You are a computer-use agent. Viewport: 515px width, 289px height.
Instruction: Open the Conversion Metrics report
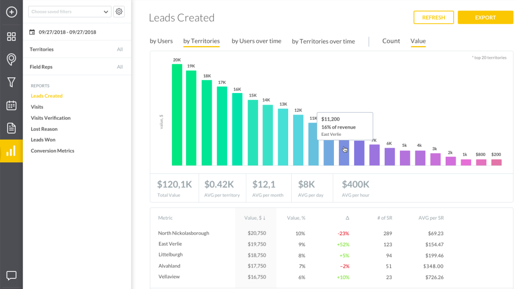(x=52, y=151)
